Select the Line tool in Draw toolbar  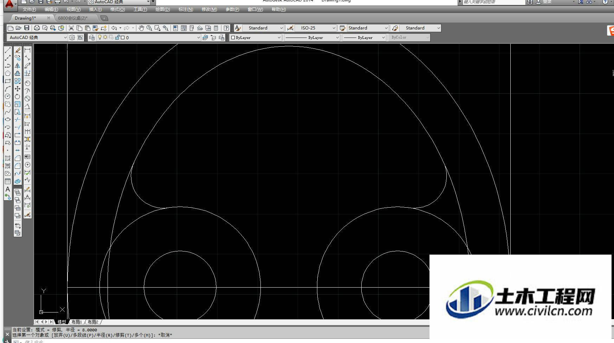point(8,50)
